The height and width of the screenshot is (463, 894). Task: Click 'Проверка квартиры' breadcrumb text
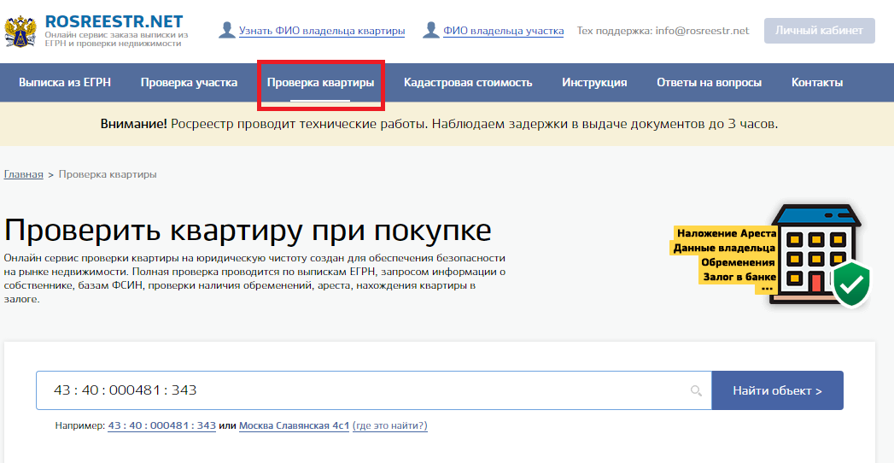coord(108,174)
